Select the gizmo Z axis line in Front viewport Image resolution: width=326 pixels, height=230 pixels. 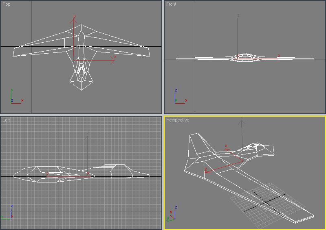pos(238,33)
